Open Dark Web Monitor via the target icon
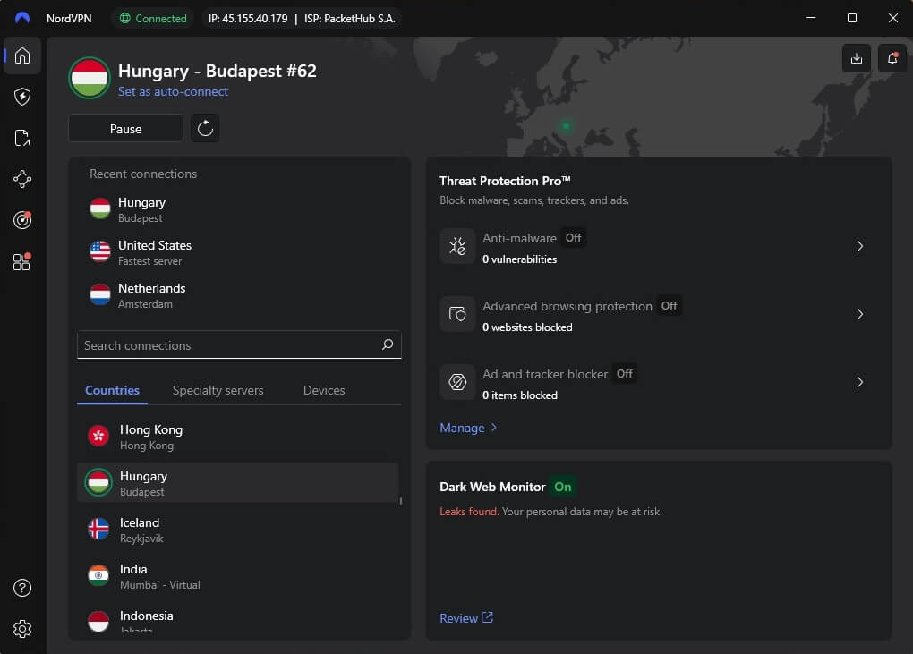Viewport: 913px width, 654px height. [x=21, y=220]
